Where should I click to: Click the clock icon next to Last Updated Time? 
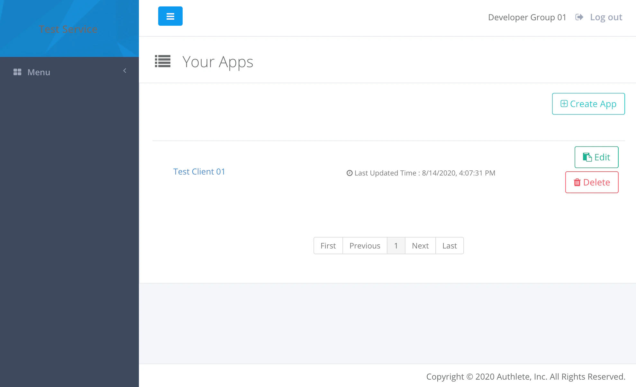pyautogui.click(x=349, y=173)
